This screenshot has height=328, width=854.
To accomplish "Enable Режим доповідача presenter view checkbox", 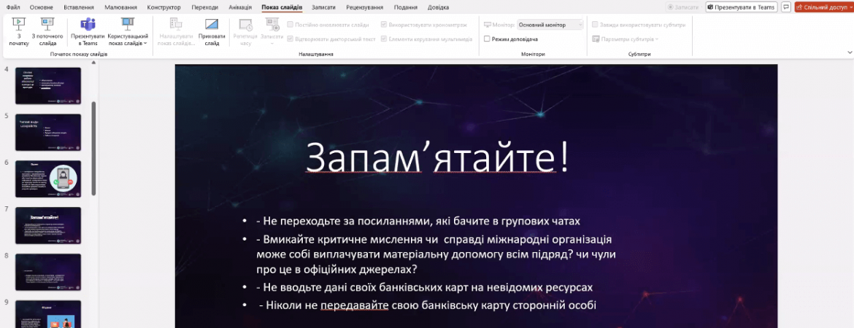I will [488, 39].
